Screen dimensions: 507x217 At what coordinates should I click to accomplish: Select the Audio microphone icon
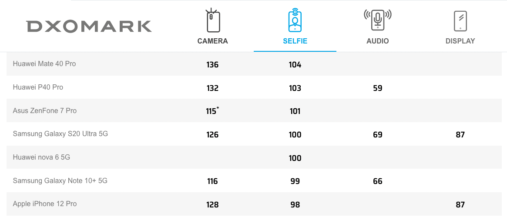tap(378, 20)
